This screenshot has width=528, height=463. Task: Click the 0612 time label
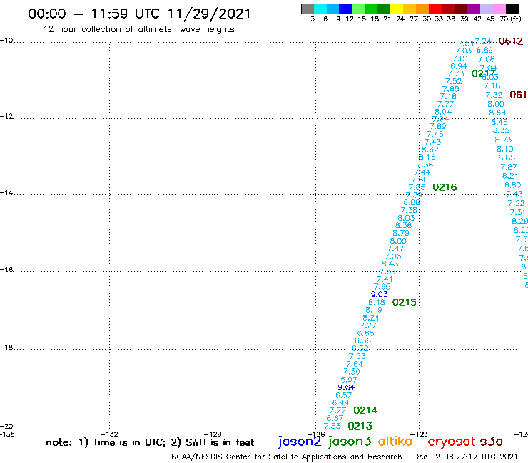tap(511, 41)
